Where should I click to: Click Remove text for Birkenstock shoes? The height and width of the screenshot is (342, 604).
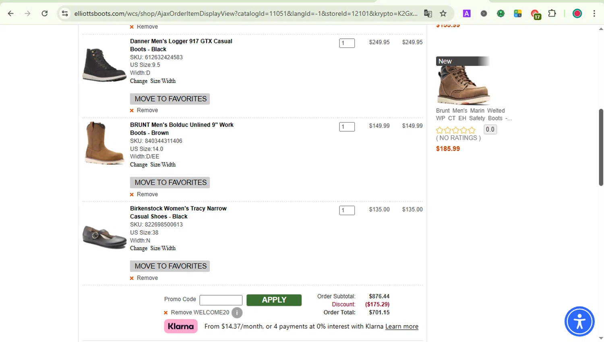click(x=147, y=278)
